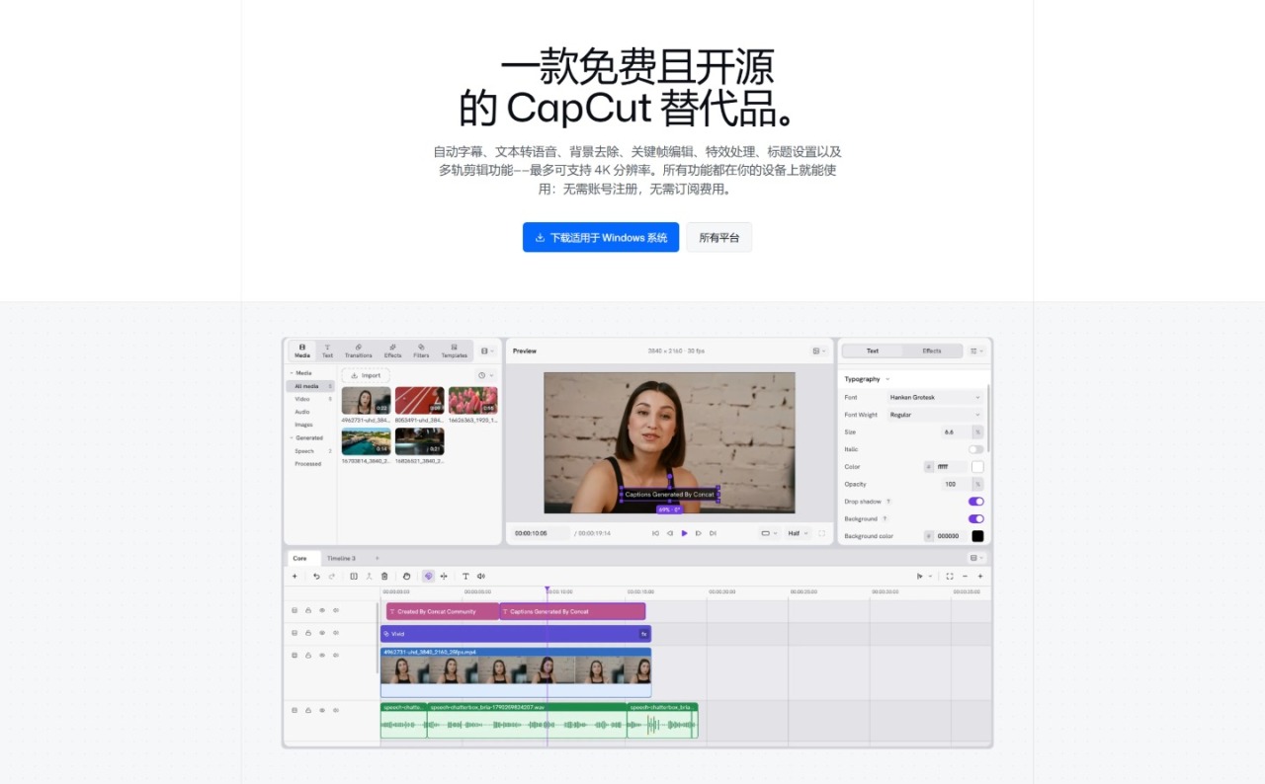
Task: Open the preview aspect ratio dropdown
Action: tap(768, 533)
